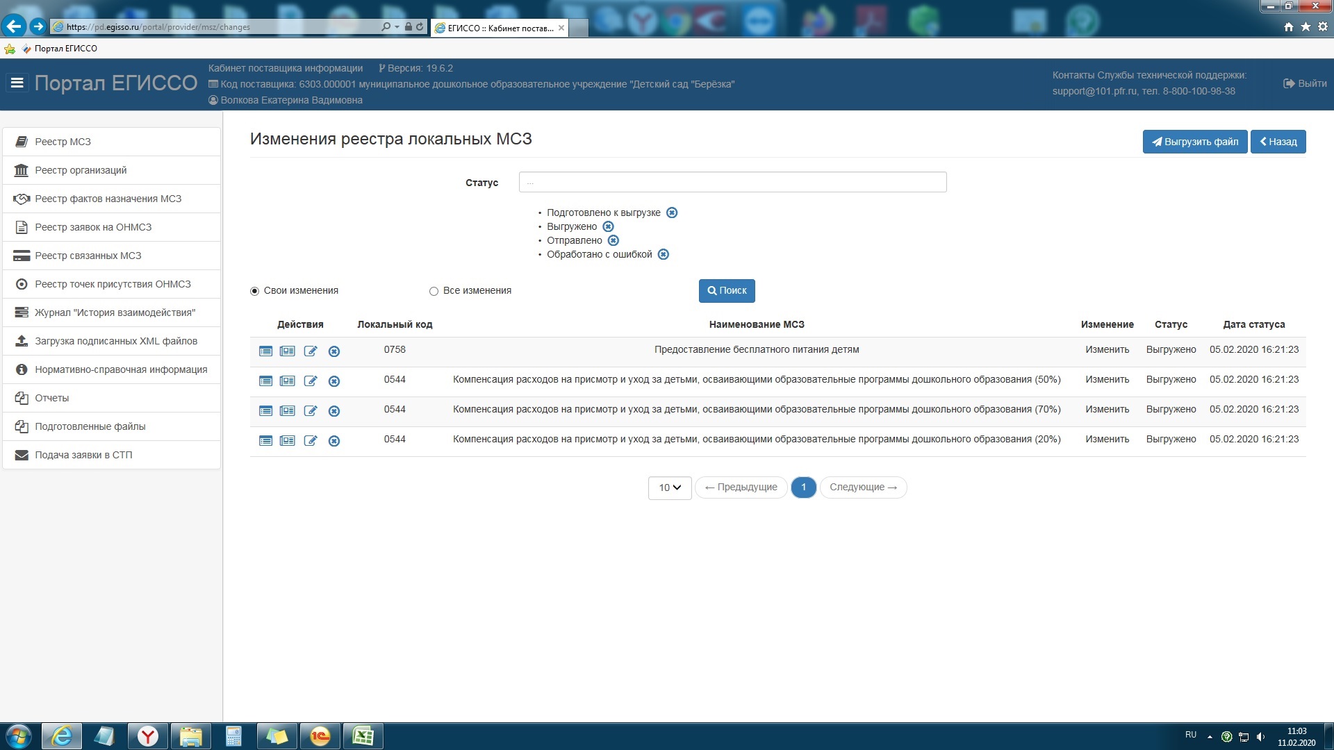This screenshot has height=750, width=1334.
Task: Open Реестр связанных МСЗ
Action: click(112, 256)
